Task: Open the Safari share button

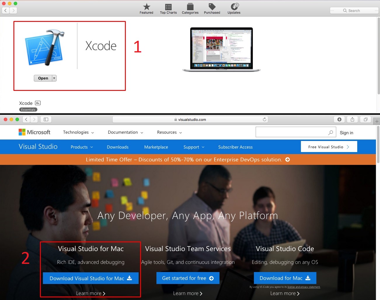Action: pyautogui.click(x=352, y=119)
